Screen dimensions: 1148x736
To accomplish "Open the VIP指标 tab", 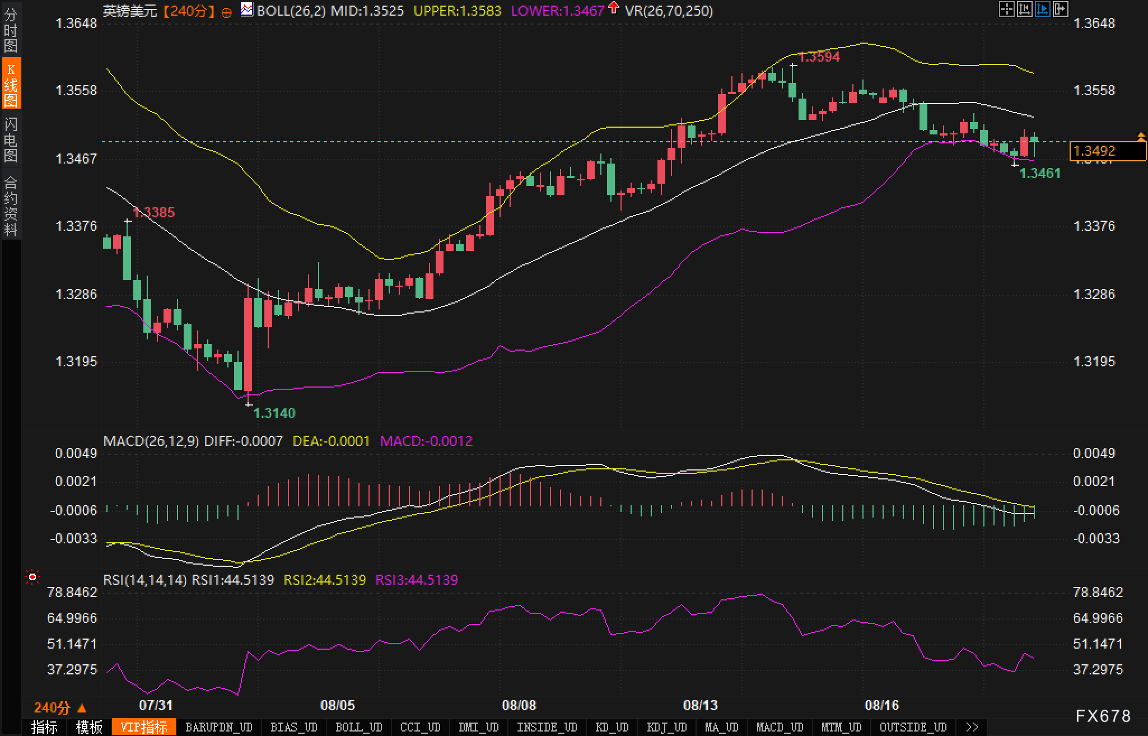I will (x=144, y=727).
